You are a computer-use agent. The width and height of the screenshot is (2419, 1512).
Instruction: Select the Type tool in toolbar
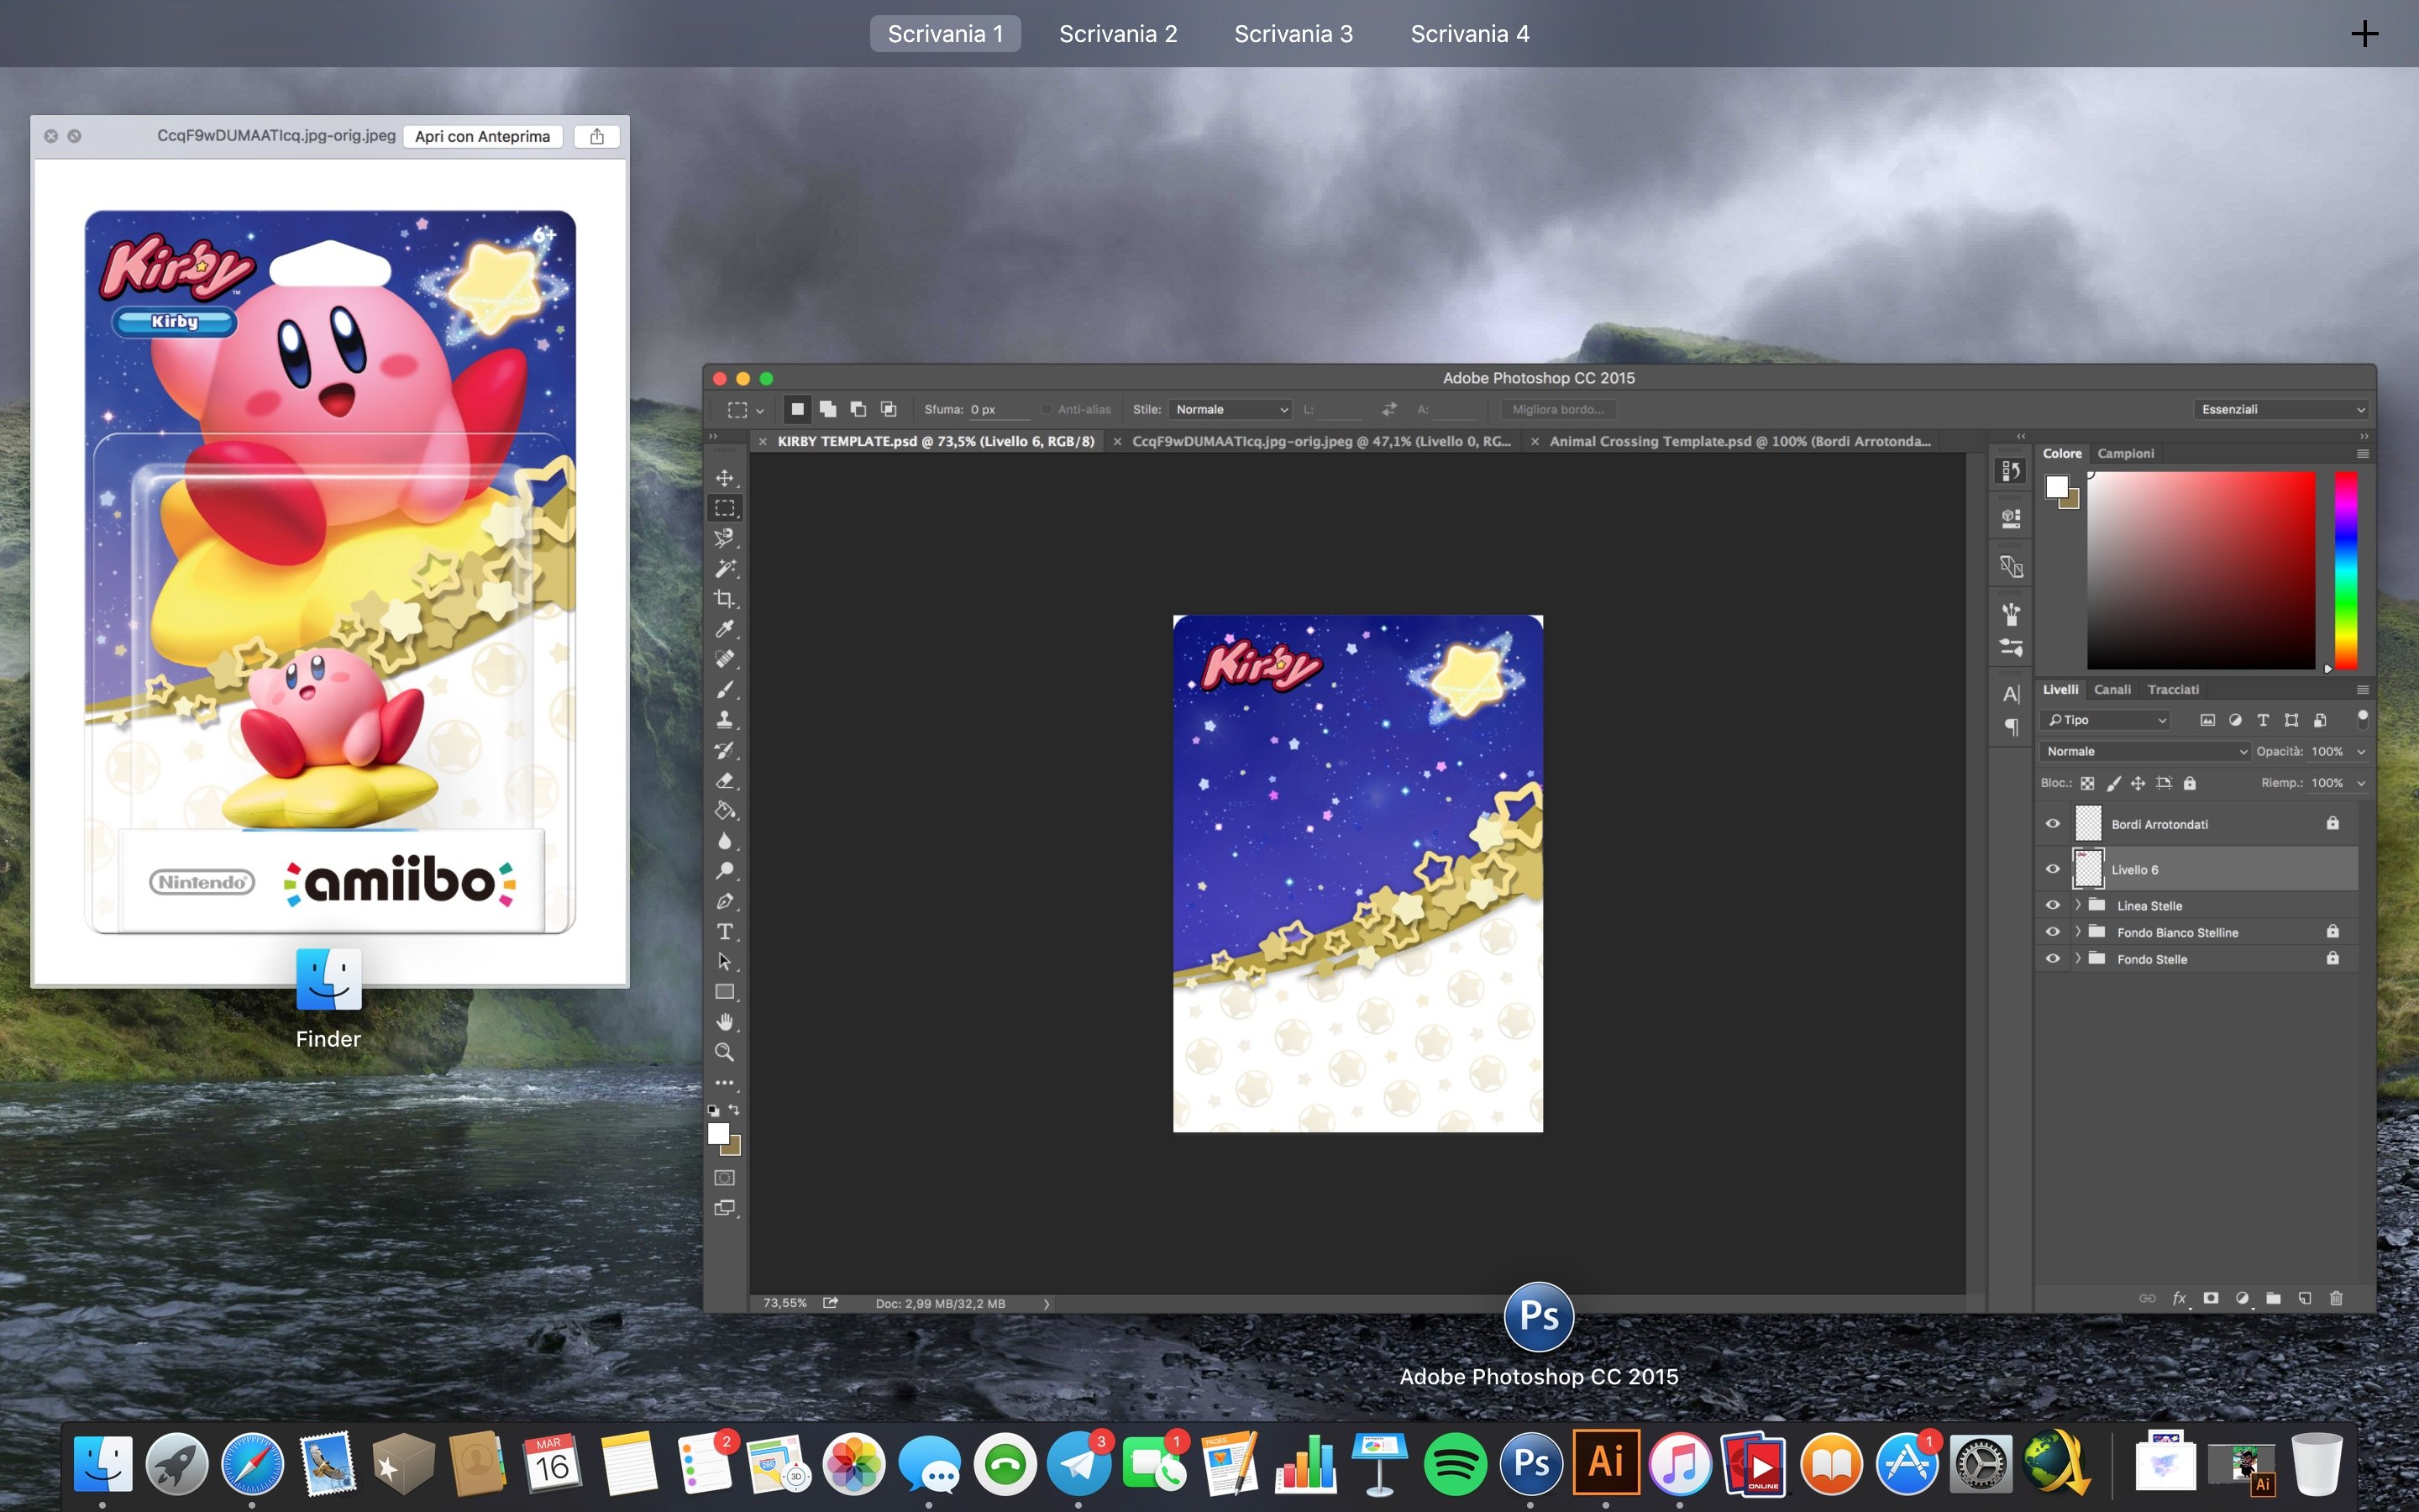click(725, 932)
